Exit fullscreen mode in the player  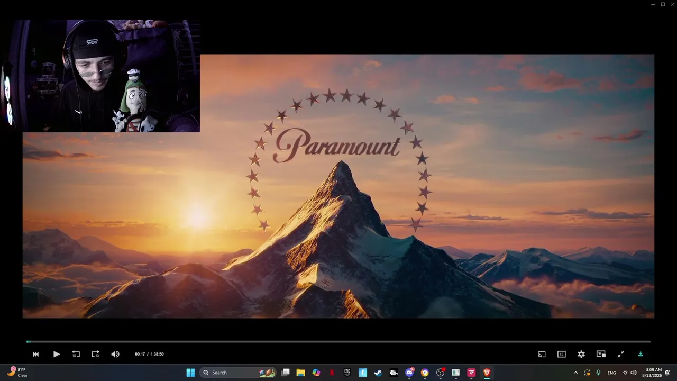pyautogui.click(x=621, y=354)
